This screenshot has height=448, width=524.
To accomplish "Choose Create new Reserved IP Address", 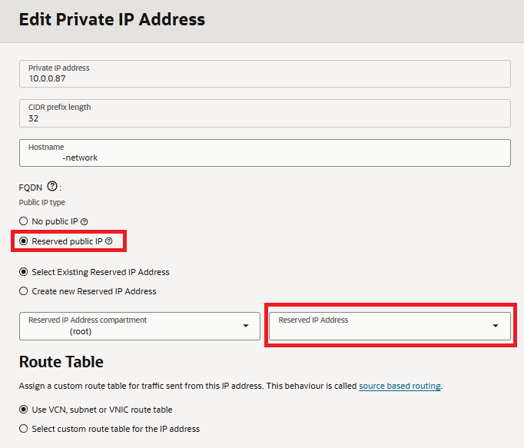I will coord(24,291).
